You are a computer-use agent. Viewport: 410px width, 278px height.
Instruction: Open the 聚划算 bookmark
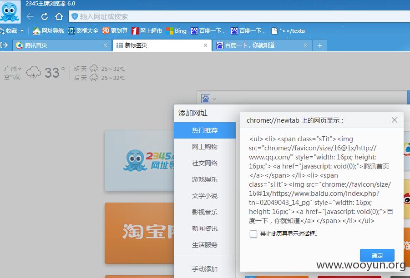click(115, 31)
